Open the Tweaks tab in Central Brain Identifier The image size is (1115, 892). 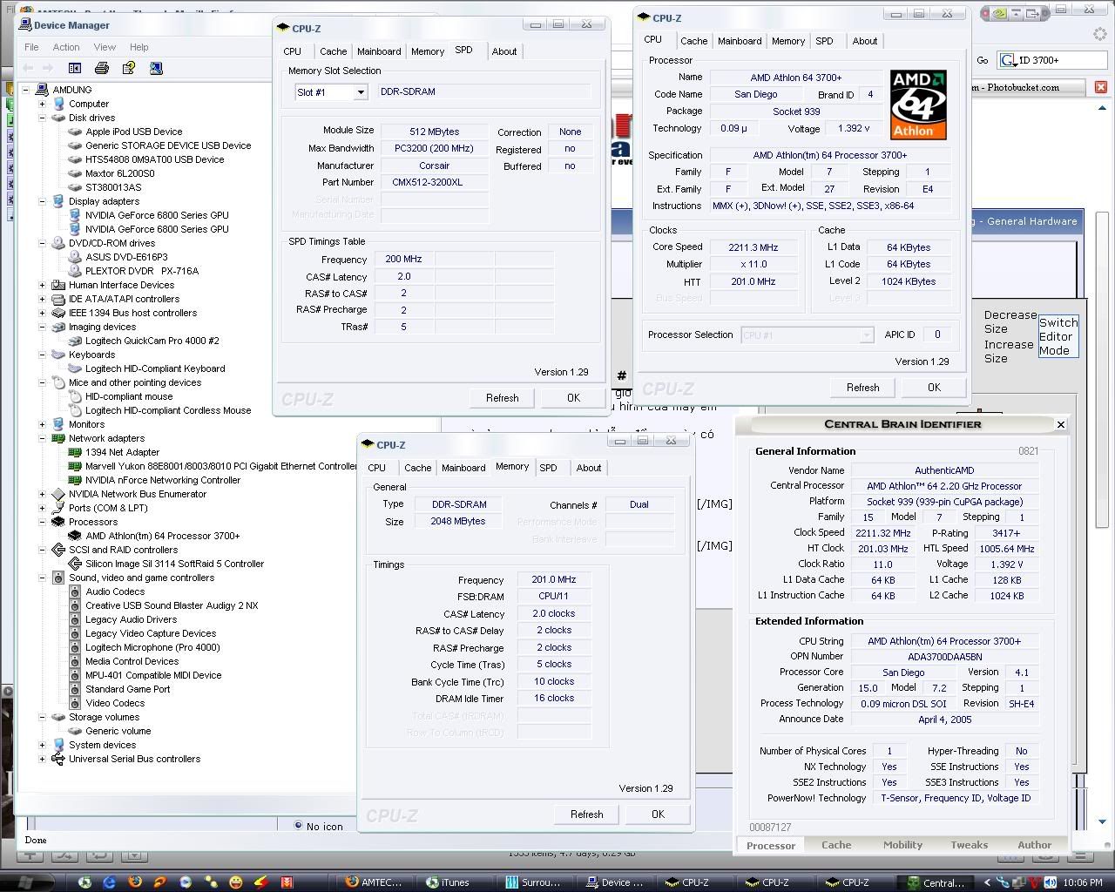tap(969, 845)
